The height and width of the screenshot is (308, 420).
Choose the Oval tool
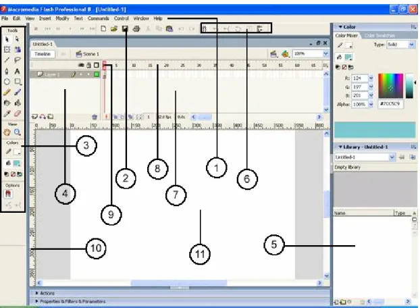[7, 82]
